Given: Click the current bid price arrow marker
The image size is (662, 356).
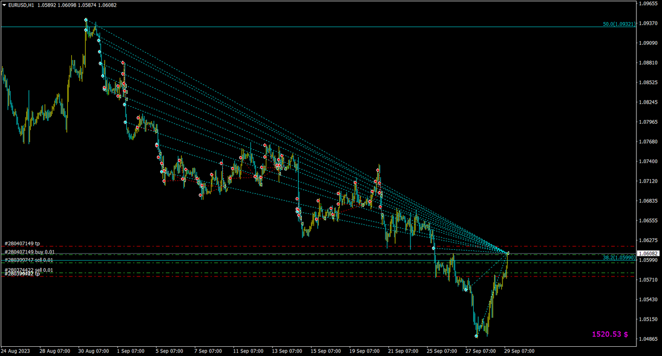Looking at the screenshot, I should coord(508,253).
